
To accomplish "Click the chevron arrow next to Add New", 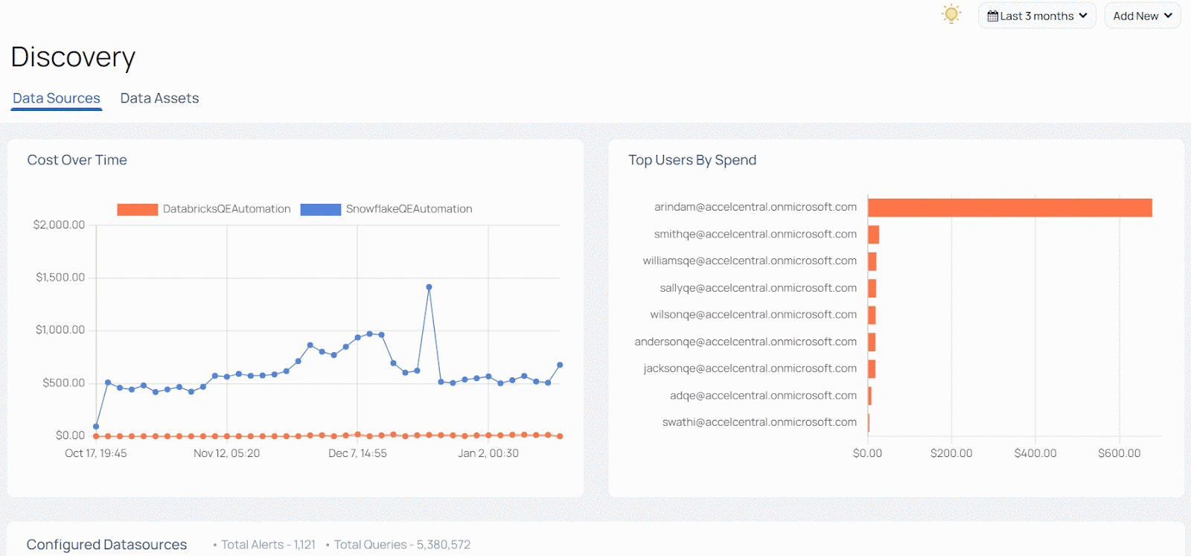I will 1168,16.
